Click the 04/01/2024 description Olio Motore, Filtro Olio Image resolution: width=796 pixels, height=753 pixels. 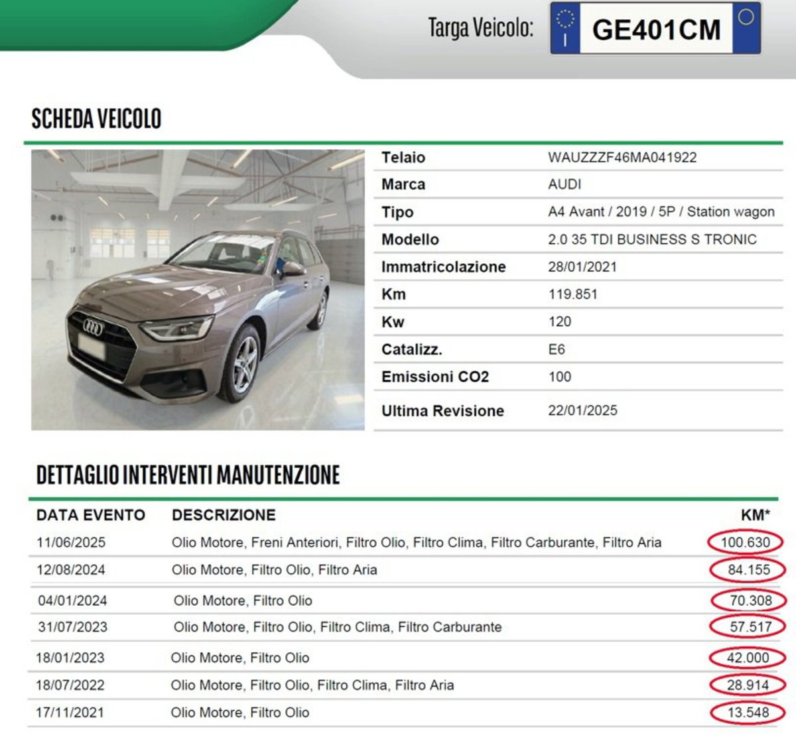[x=243, y=601]
